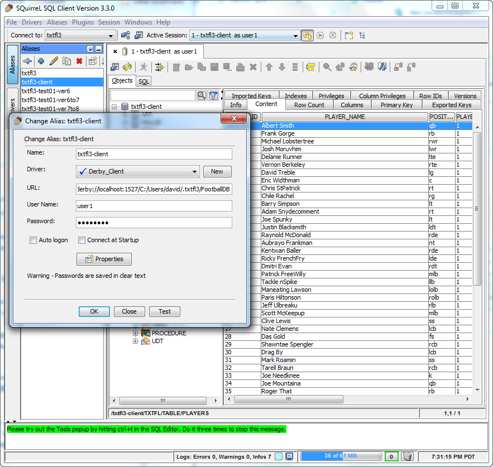Enable the Auto logon checkbox

click(32, 240)
